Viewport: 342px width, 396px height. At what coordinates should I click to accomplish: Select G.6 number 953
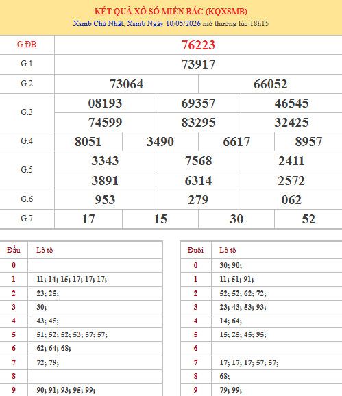[105, 200]
